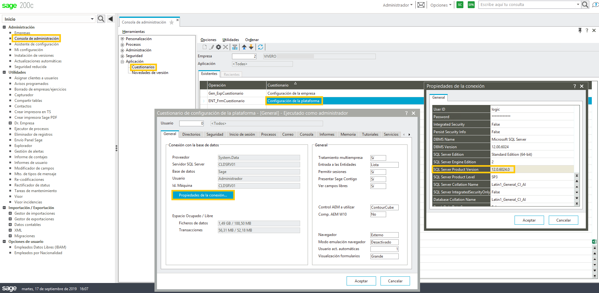The height and width of the screenshot is (293, 599).
Task: Click the search magnifier beside Inicio selector
Action: point(101,19)
